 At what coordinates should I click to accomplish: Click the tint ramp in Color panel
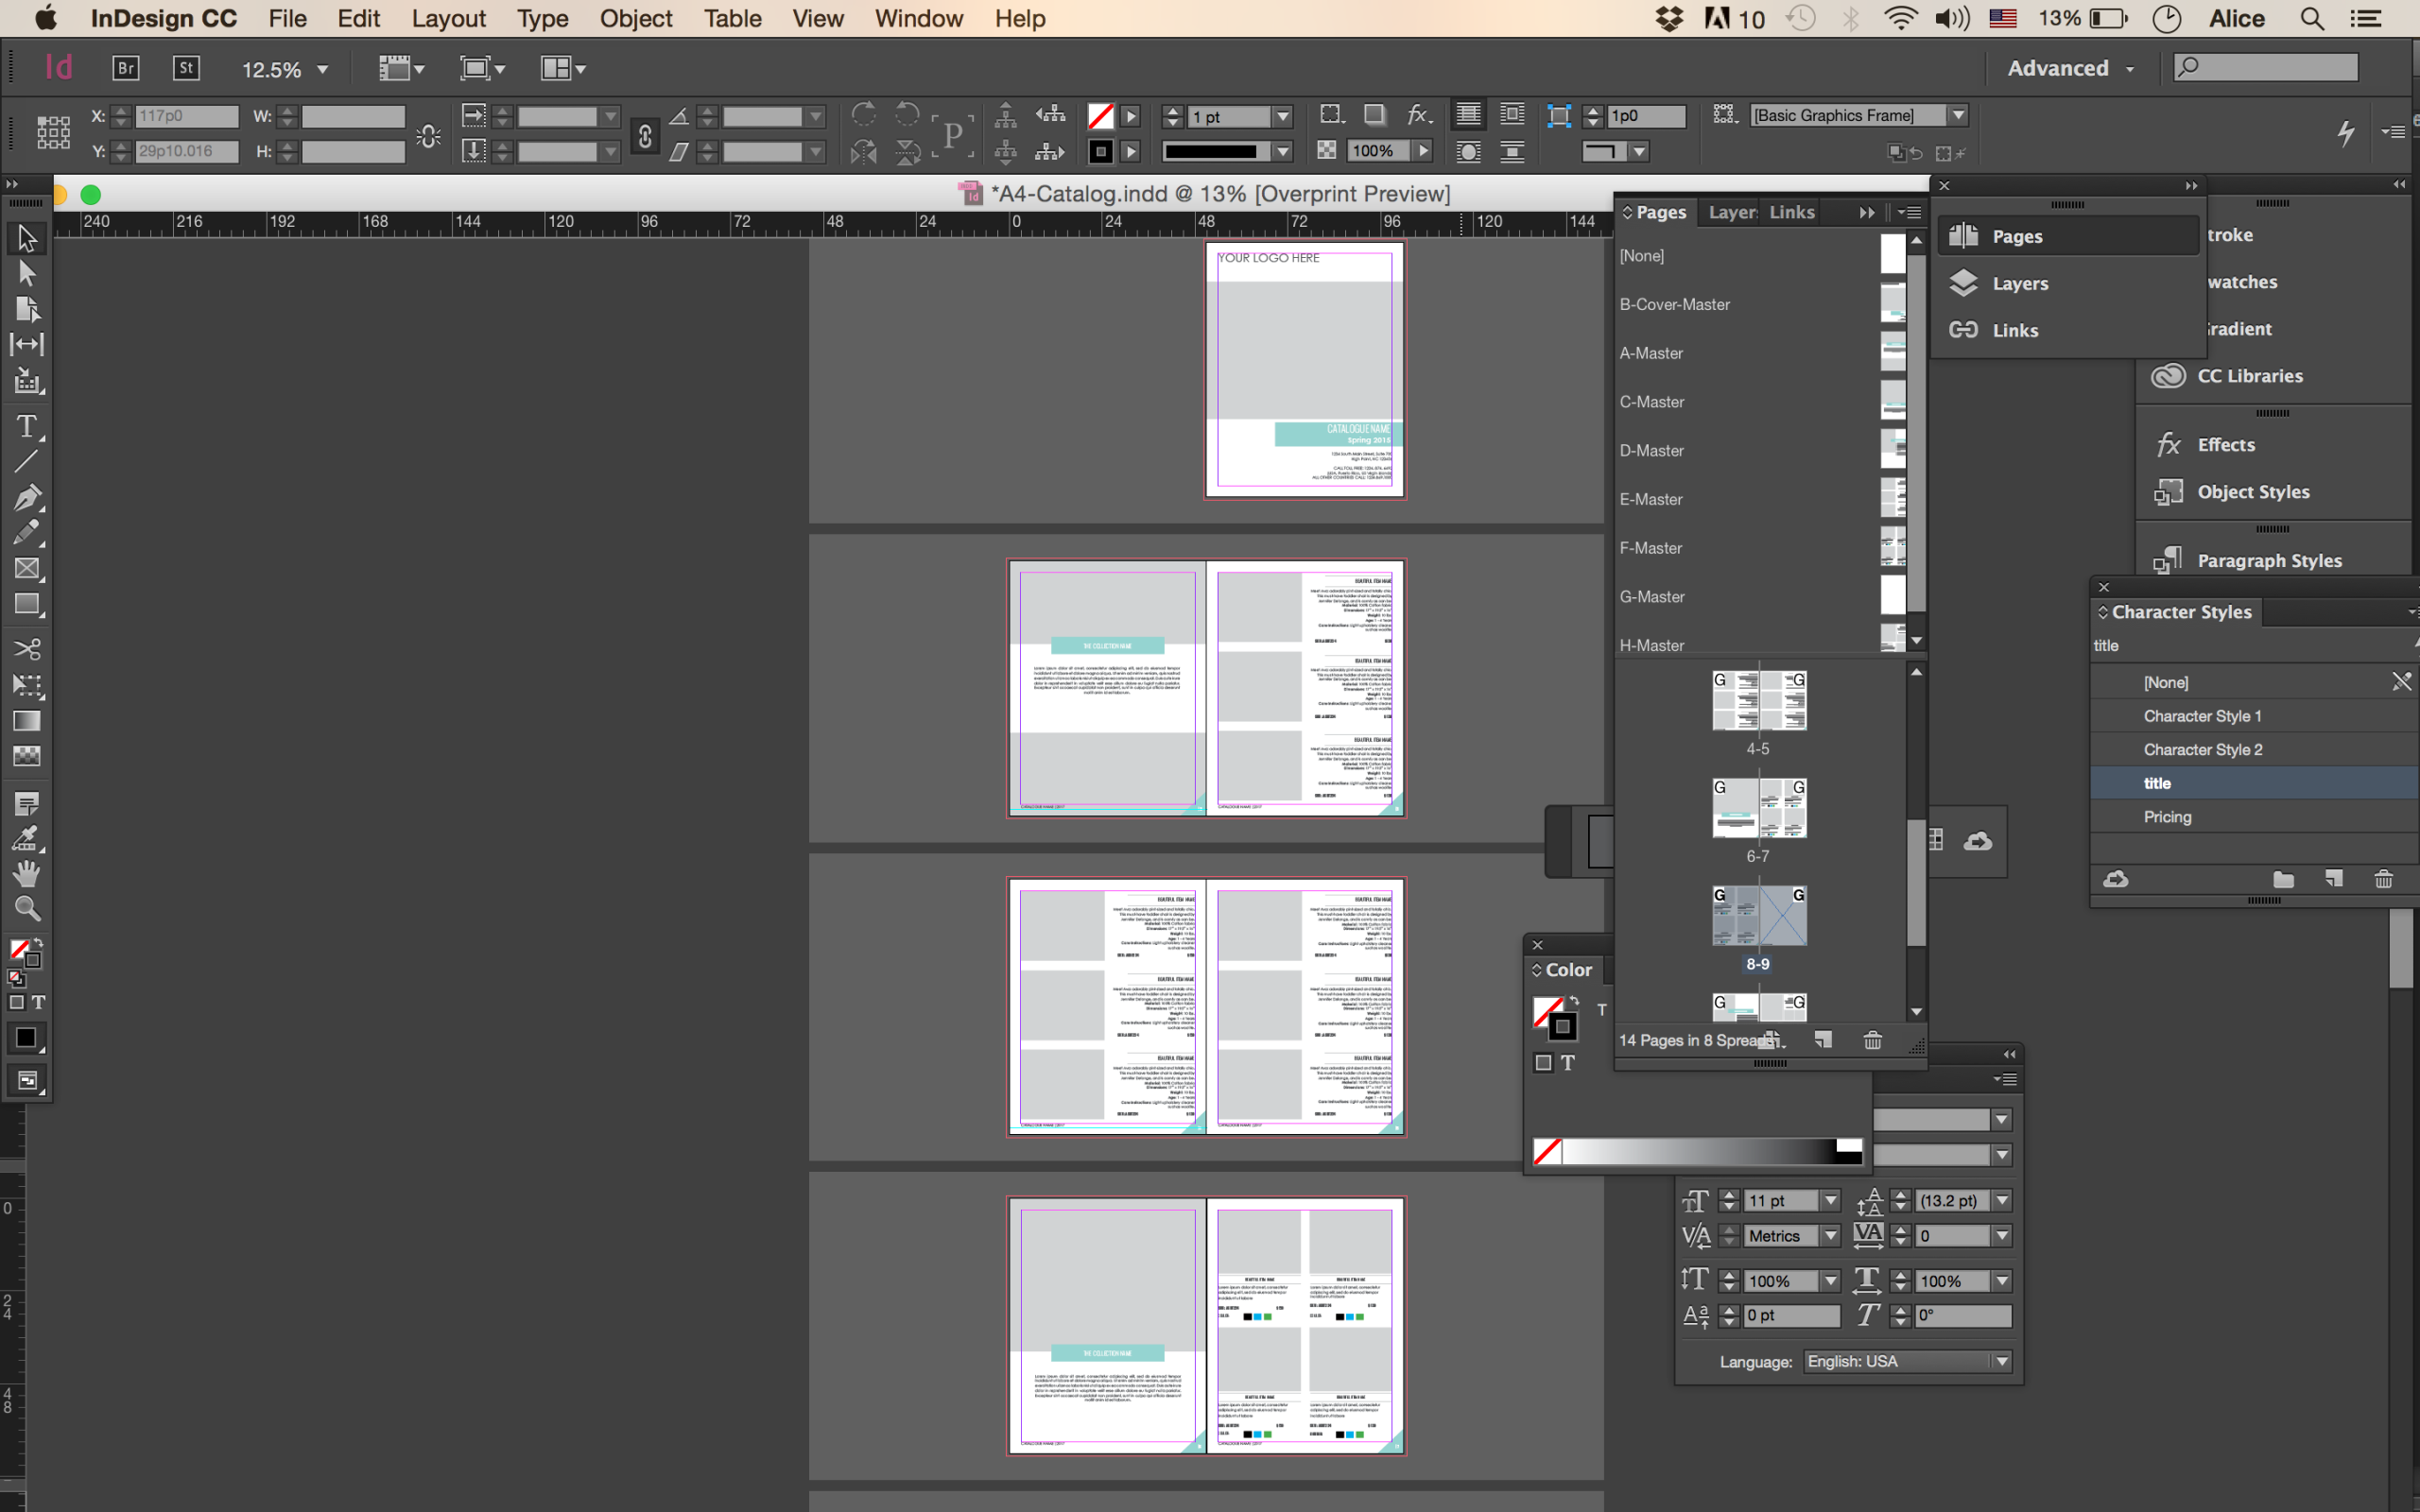[1698, 1152]
